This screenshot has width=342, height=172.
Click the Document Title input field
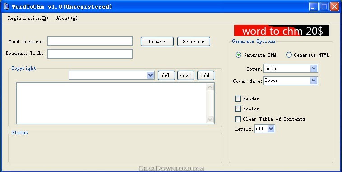pyautogui.click(x=90, y=54)
